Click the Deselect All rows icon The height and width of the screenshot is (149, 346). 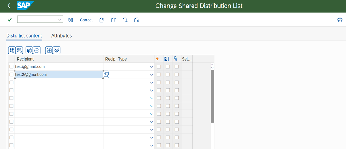[x=19, y=51]
